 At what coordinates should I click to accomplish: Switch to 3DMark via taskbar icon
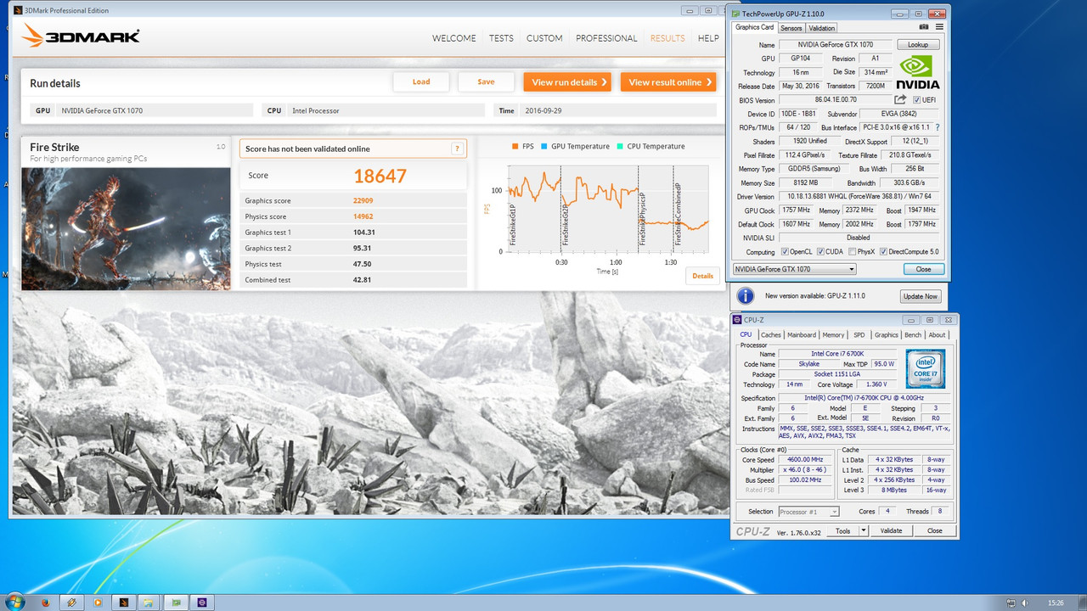(124, 603)
